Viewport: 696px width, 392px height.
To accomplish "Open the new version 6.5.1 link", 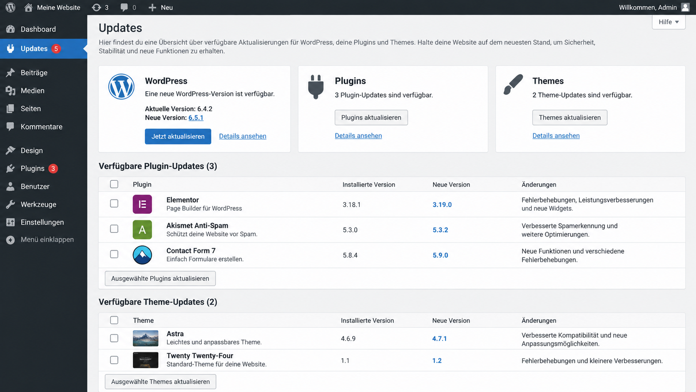I will click(x=196, y=118).
